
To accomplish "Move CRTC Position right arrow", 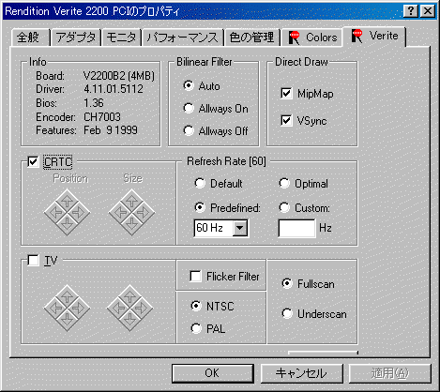I will 79,213.
